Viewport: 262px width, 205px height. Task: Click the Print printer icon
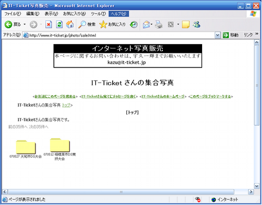pyautogui.click(x=159, y=24)
